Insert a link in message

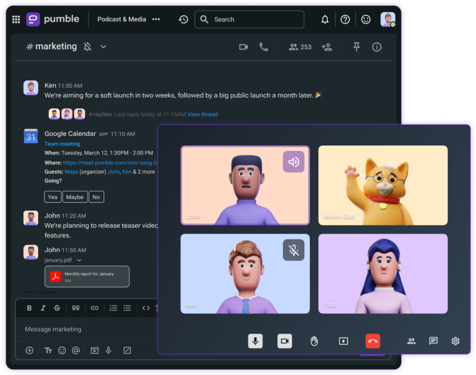coord(94,308)
